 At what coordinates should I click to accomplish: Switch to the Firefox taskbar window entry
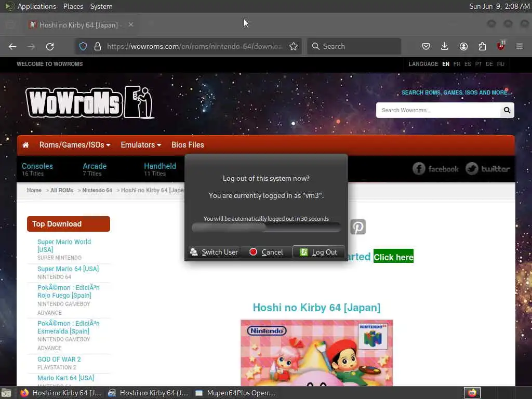click(x=61, y=393)
